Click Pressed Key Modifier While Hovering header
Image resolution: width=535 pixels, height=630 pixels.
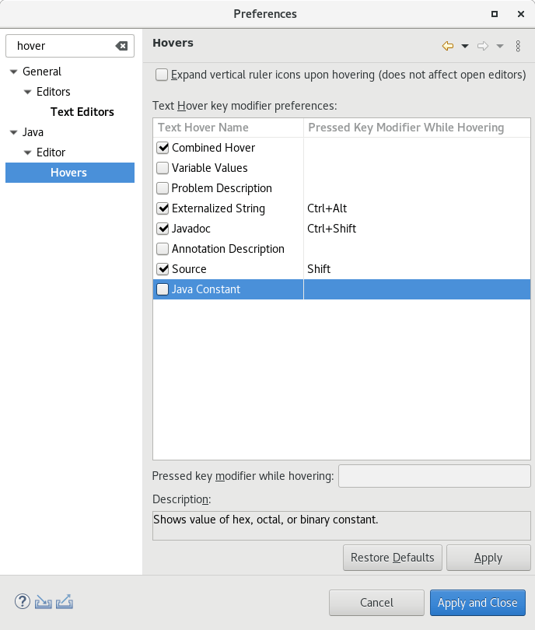click(417, 128)
